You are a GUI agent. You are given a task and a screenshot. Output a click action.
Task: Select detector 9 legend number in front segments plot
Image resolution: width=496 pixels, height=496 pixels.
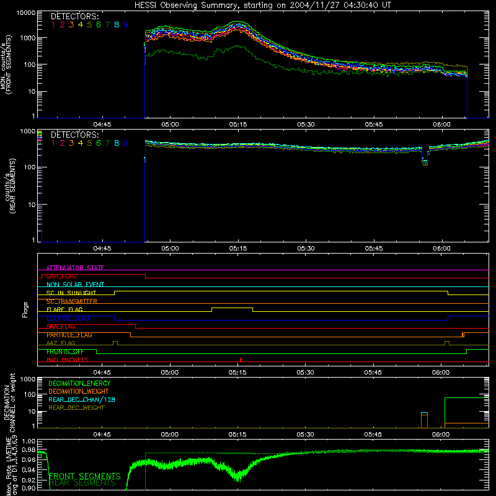[x=126, y=25]
